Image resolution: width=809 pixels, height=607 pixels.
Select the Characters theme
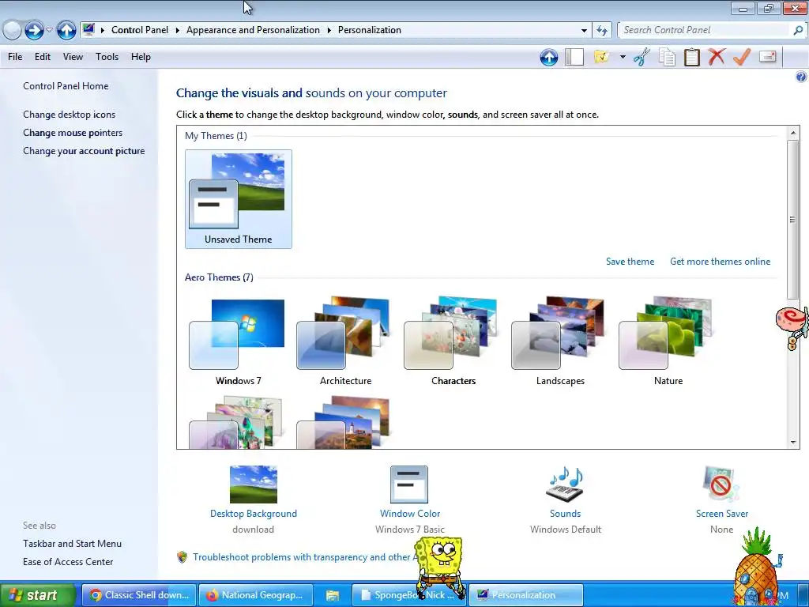[x=453, y=341]
